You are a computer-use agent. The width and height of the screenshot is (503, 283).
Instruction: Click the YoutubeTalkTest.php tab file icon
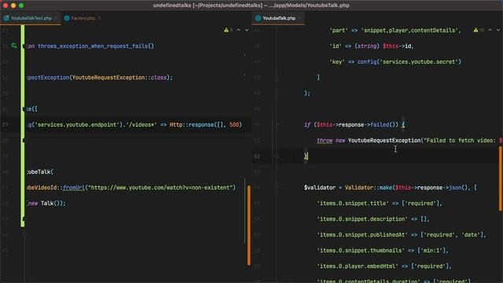click(6, 18)
